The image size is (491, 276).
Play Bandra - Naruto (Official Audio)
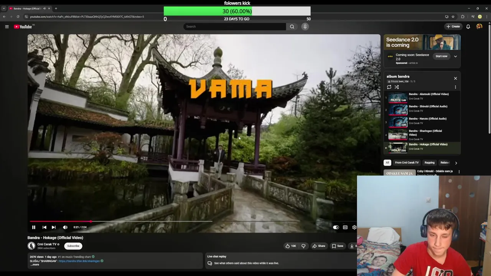pos(422,122)
